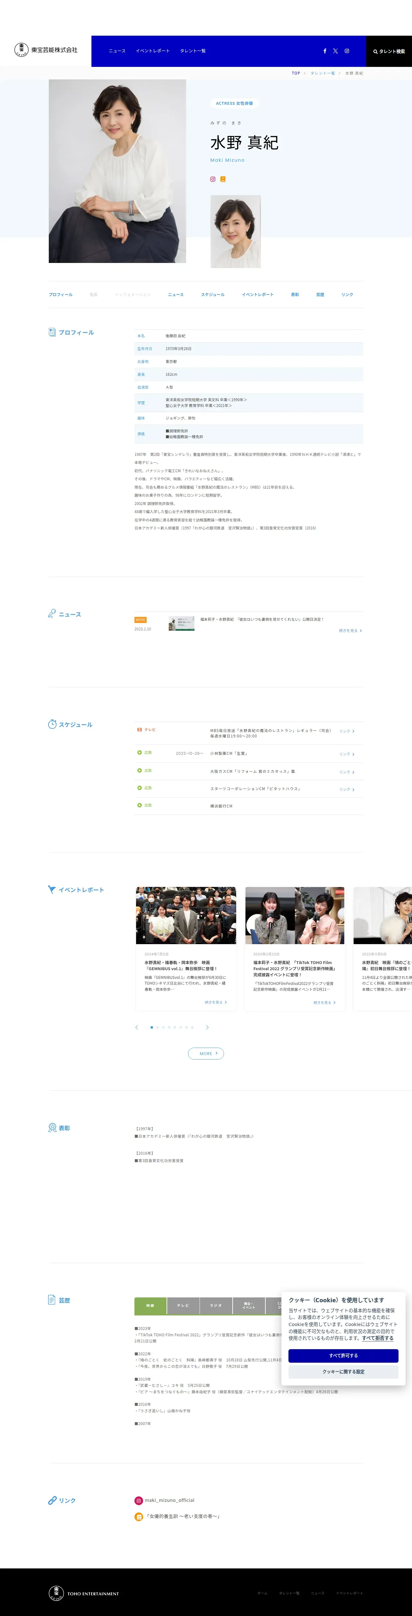Click タレント一覧 in the footer

[289, 1593]
